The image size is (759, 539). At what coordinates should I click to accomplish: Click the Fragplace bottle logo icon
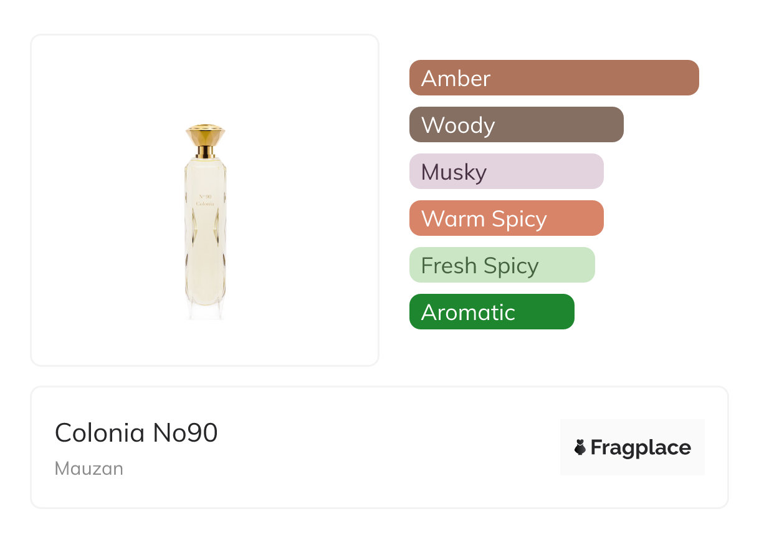580,447
